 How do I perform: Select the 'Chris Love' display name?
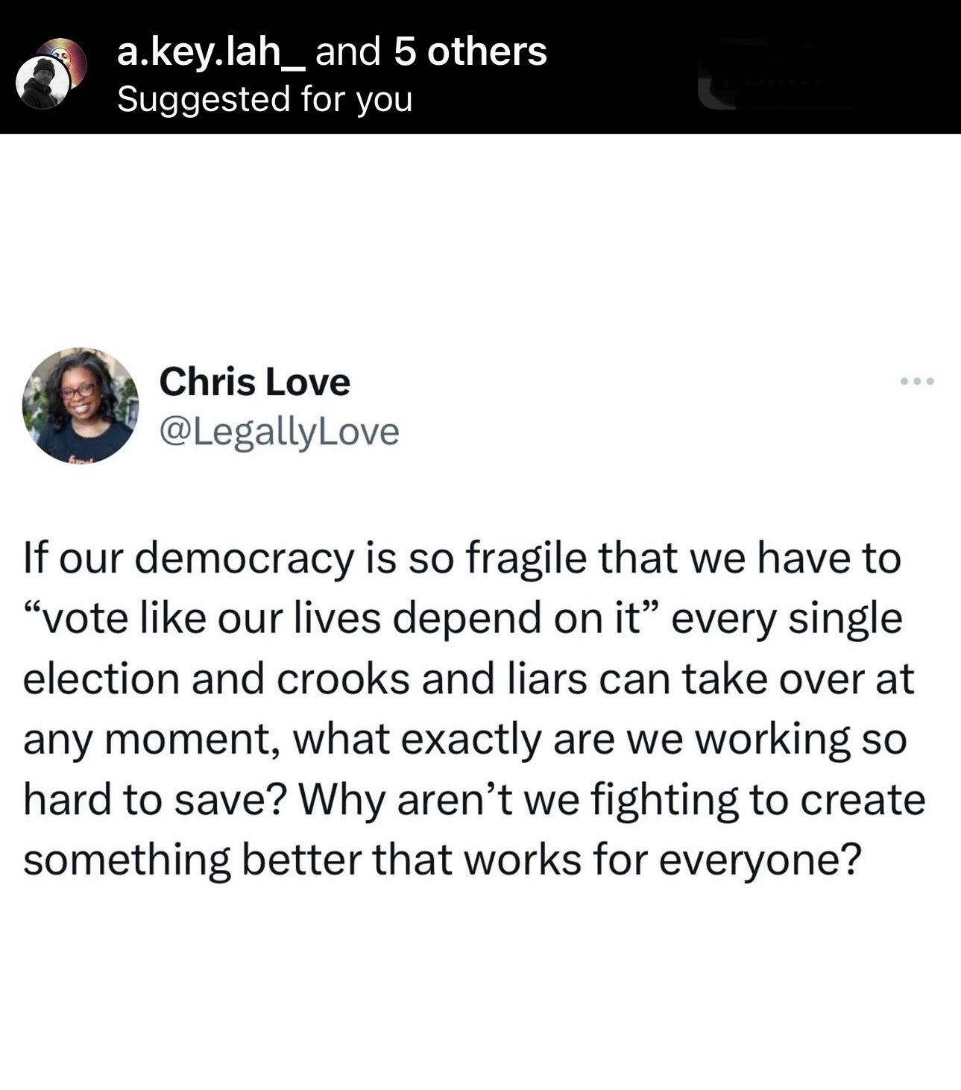tap(254, 382)
